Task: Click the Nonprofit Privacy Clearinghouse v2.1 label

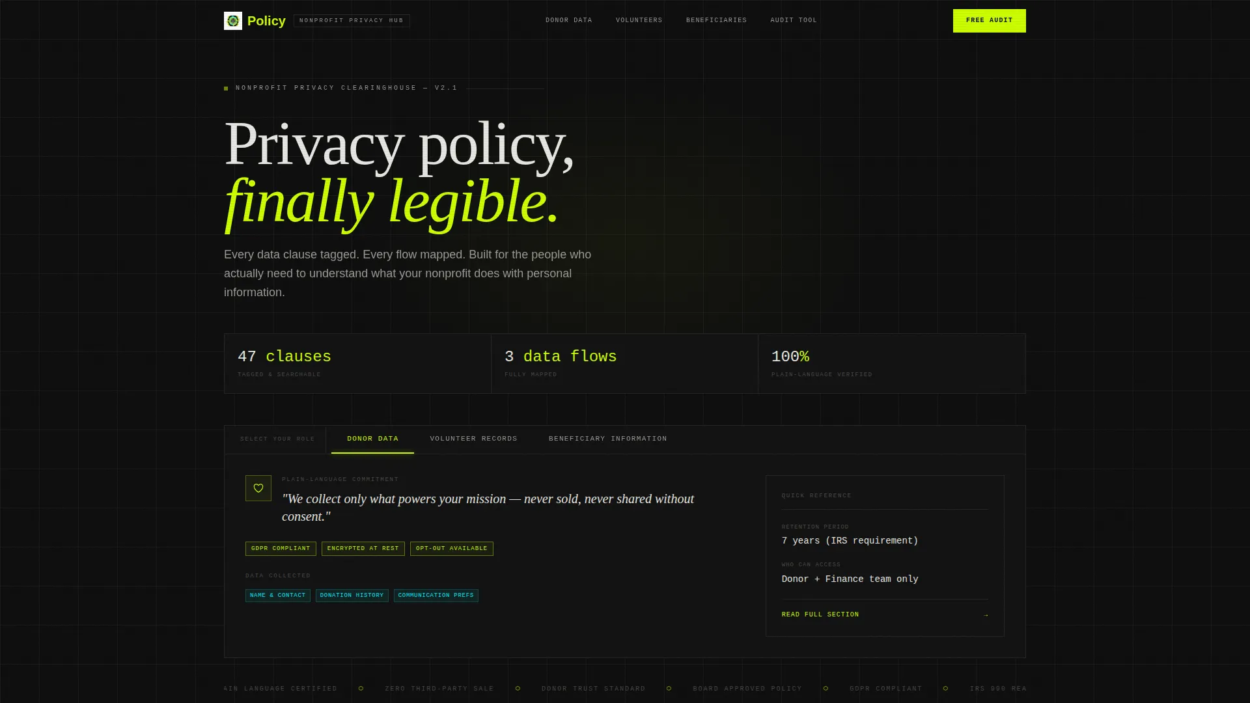Action: (346, 88)
